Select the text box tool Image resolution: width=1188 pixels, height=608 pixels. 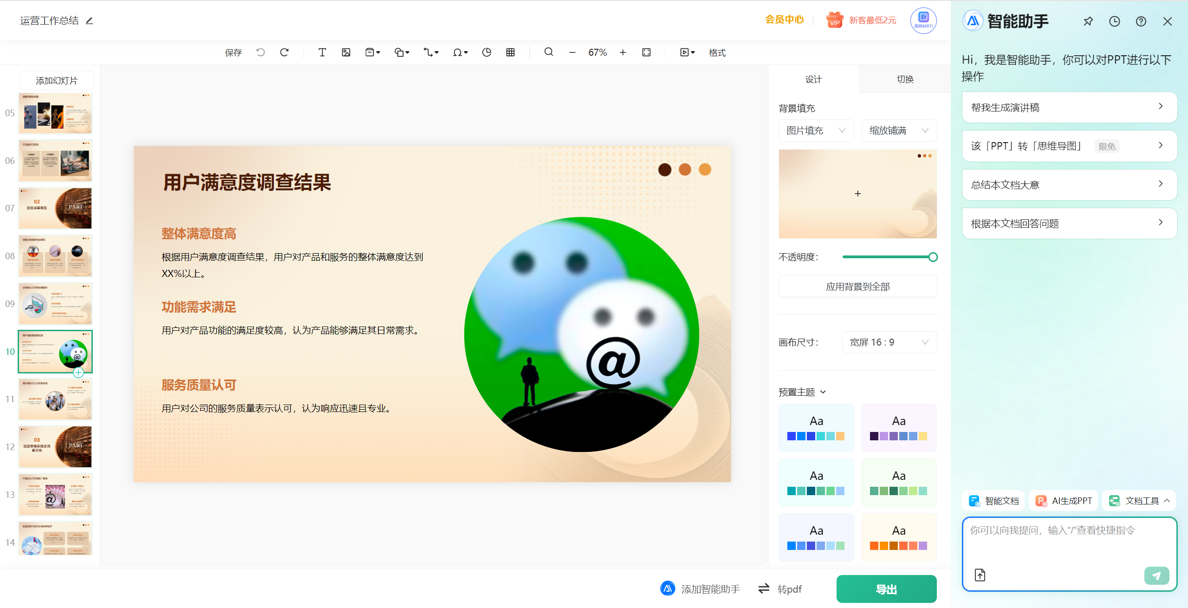tap(322, 52)
